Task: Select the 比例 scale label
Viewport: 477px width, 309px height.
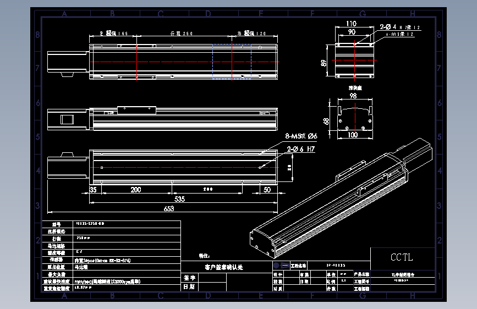Action: (331, 282)
